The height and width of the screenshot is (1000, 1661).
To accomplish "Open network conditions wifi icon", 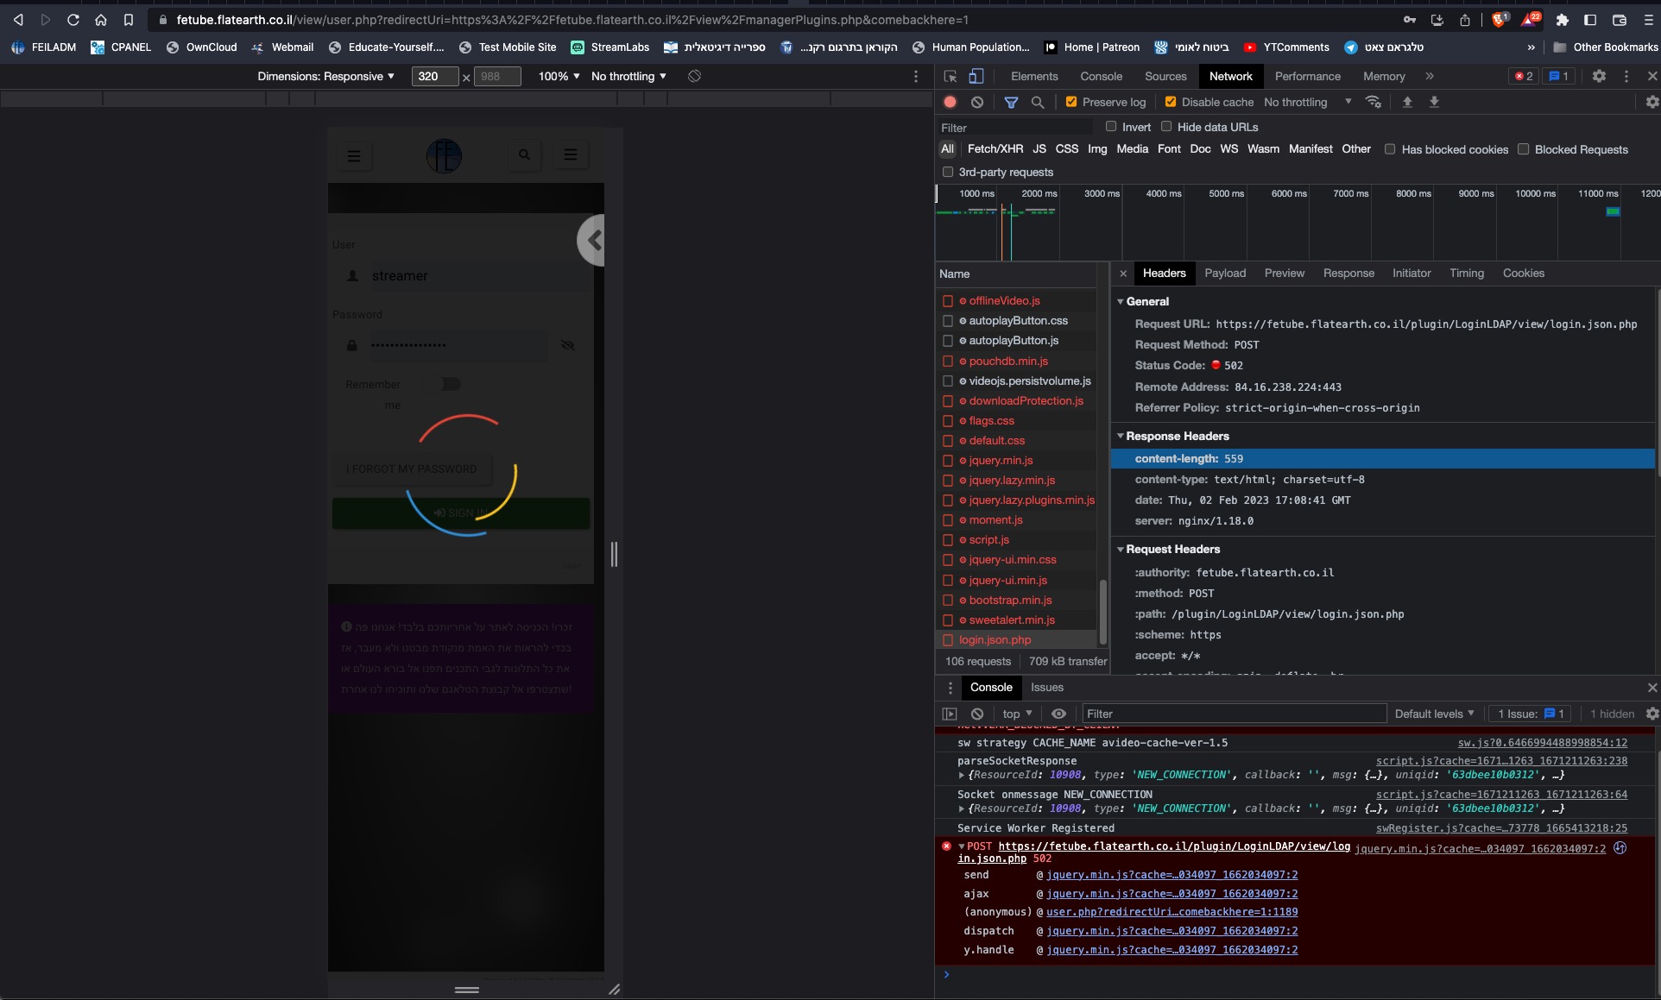I will [1373, 102].
